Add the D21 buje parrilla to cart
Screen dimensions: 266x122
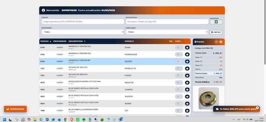coord(187,111)
